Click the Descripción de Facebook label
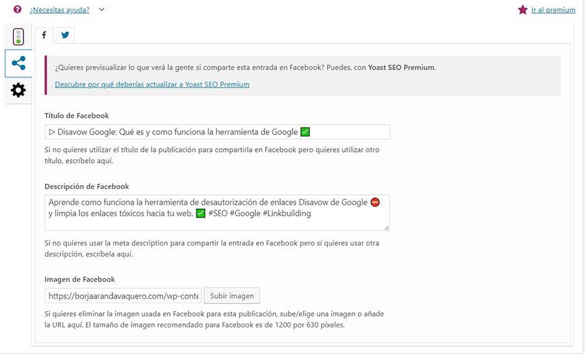Image resolution: width=585 pixels, height=354 pixels. [86, 186]
